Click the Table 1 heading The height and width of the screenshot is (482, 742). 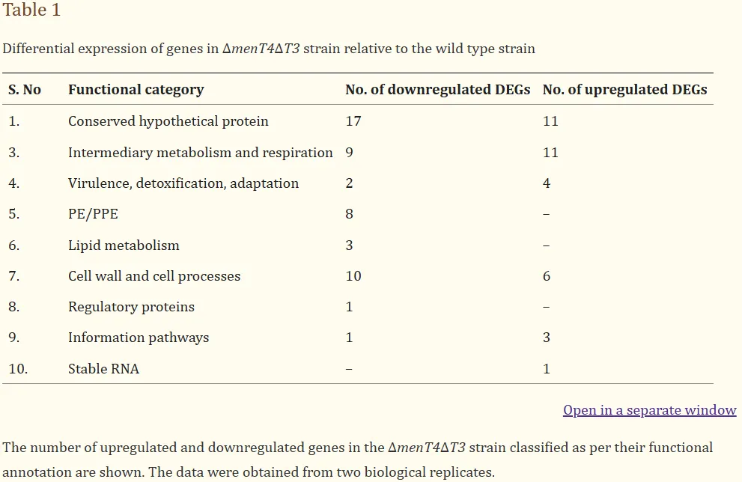click(x=31, y=10)
